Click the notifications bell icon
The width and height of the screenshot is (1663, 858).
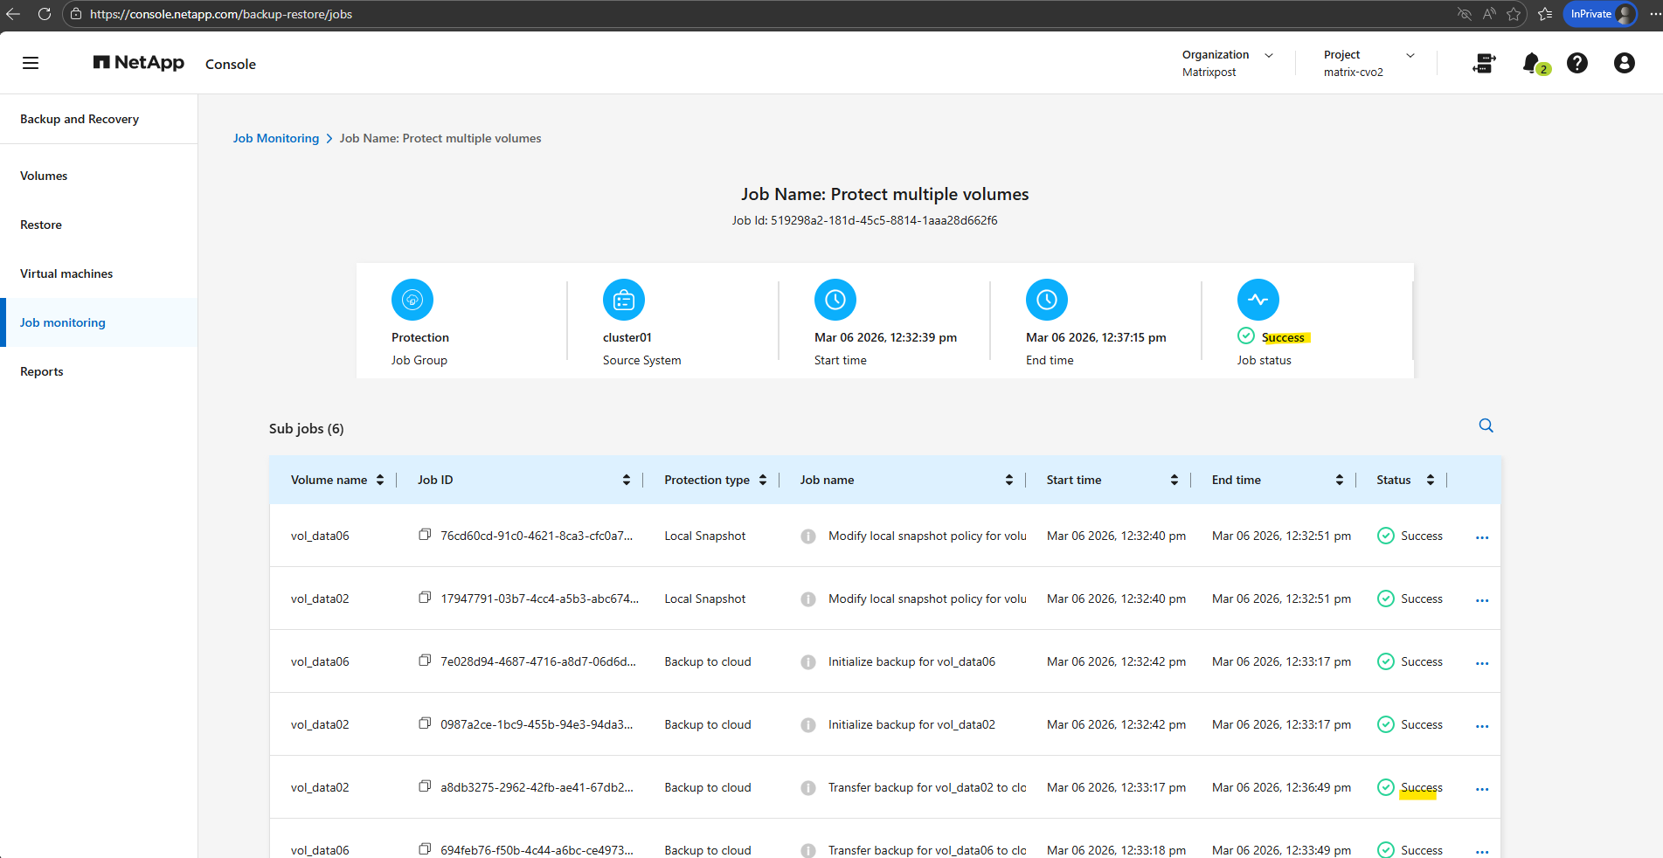(x=1531, y=63)
